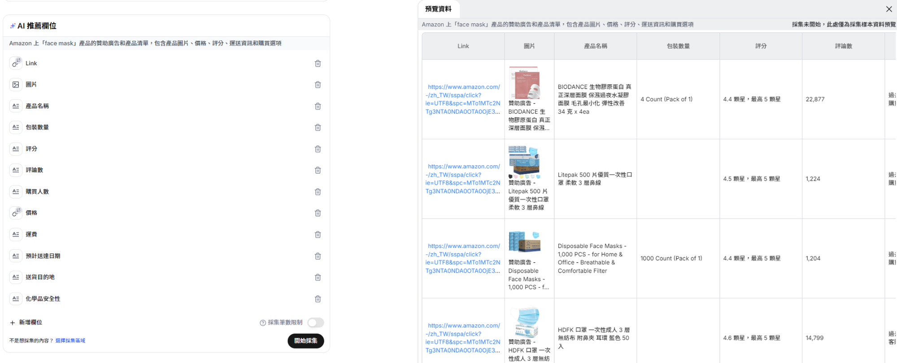Click the 新增欄位 add field button
Screen dimensions: 897x363
click(x=26, y=322)
